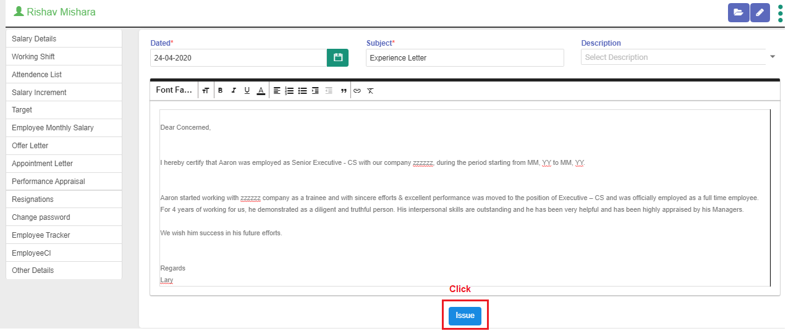This screenshot has width=804, height=331.
Task: Toggle underline formatting
Action: 247,90
